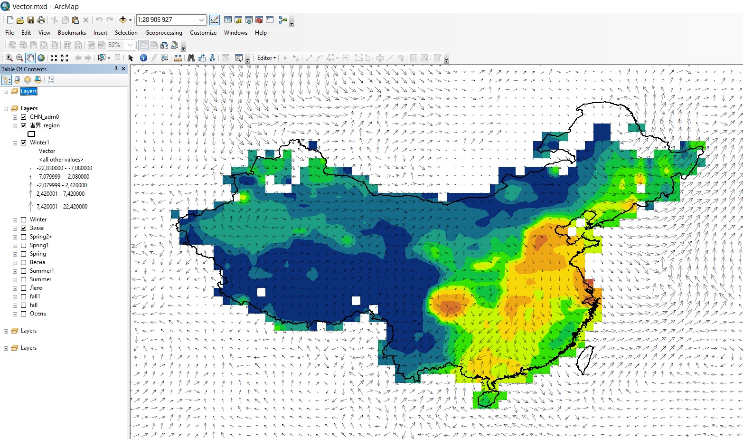The width and height of the screenshot is (743, 439).
Task: Click the 省界_region black outline symbol
Action: tap(31, 134)
